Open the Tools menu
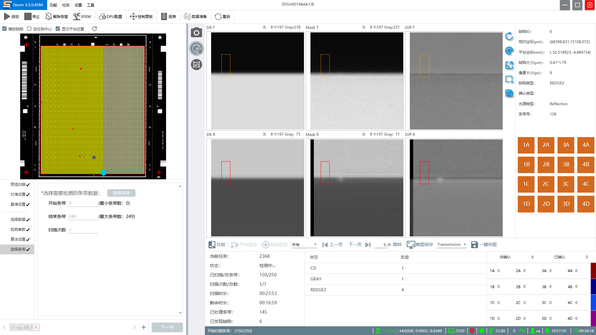 click(91, 5)
